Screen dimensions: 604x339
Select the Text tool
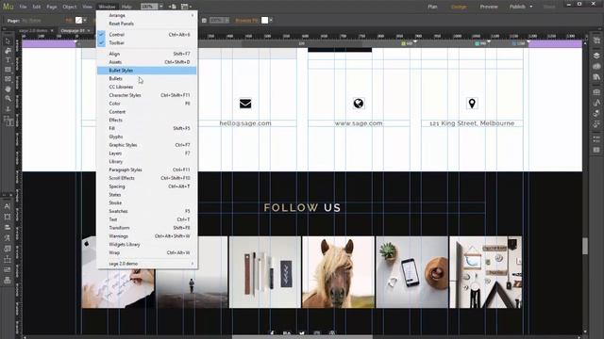8,60
